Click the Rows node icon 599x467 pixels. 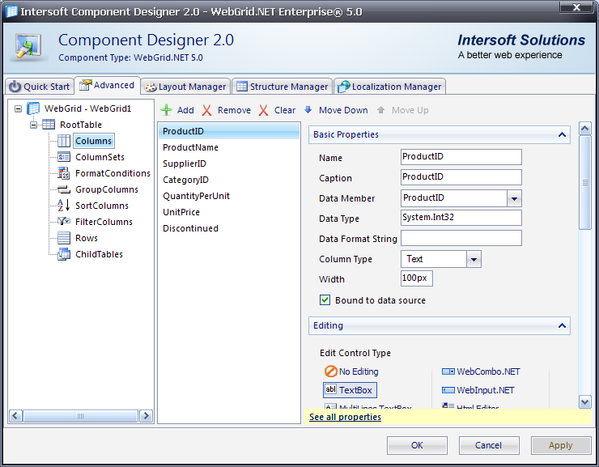(64, 238)
